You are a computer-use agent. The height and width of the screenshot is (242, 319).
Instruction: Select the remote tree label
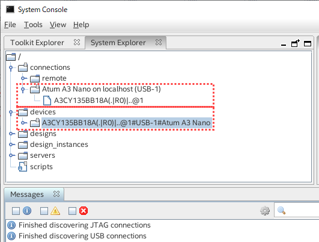(54, 78)
